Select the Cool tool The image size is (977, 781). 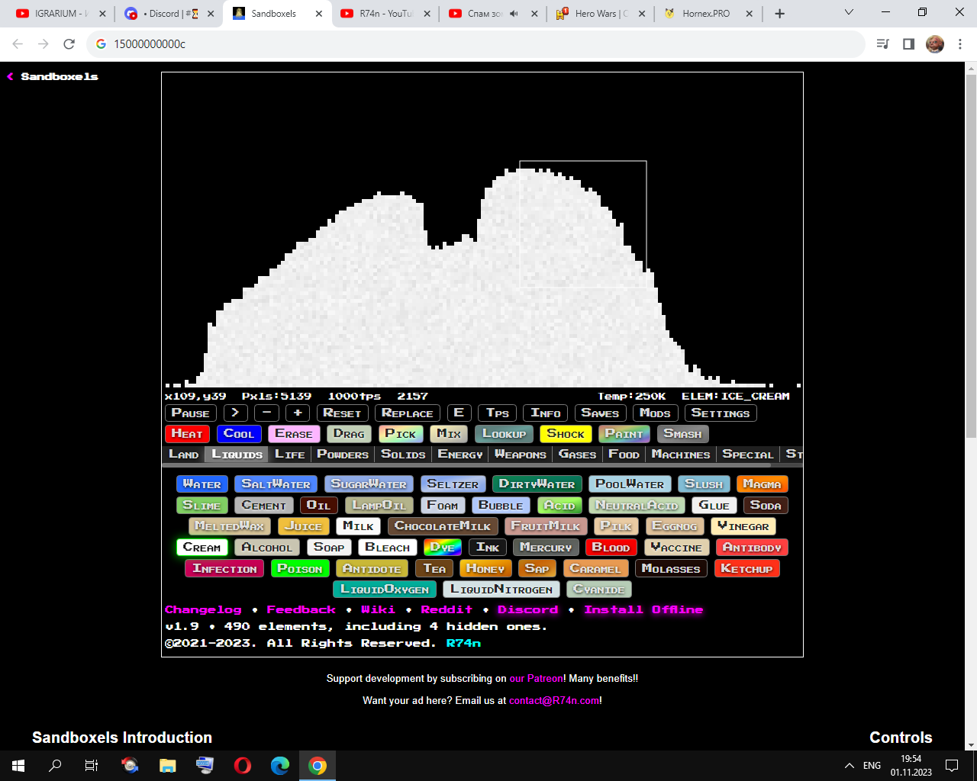[239, 434]
